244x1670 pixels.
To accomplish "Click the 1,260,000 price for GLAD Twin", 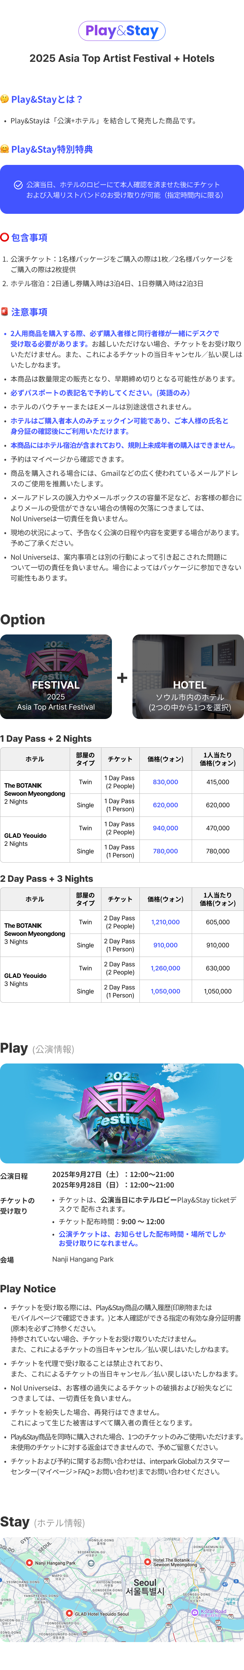I will 165,968.
